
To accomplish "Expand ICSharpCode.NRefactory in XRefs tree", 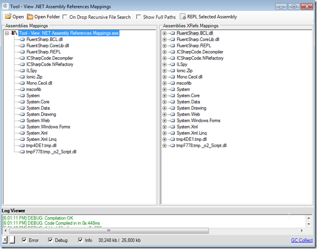I will click(164, 58).
